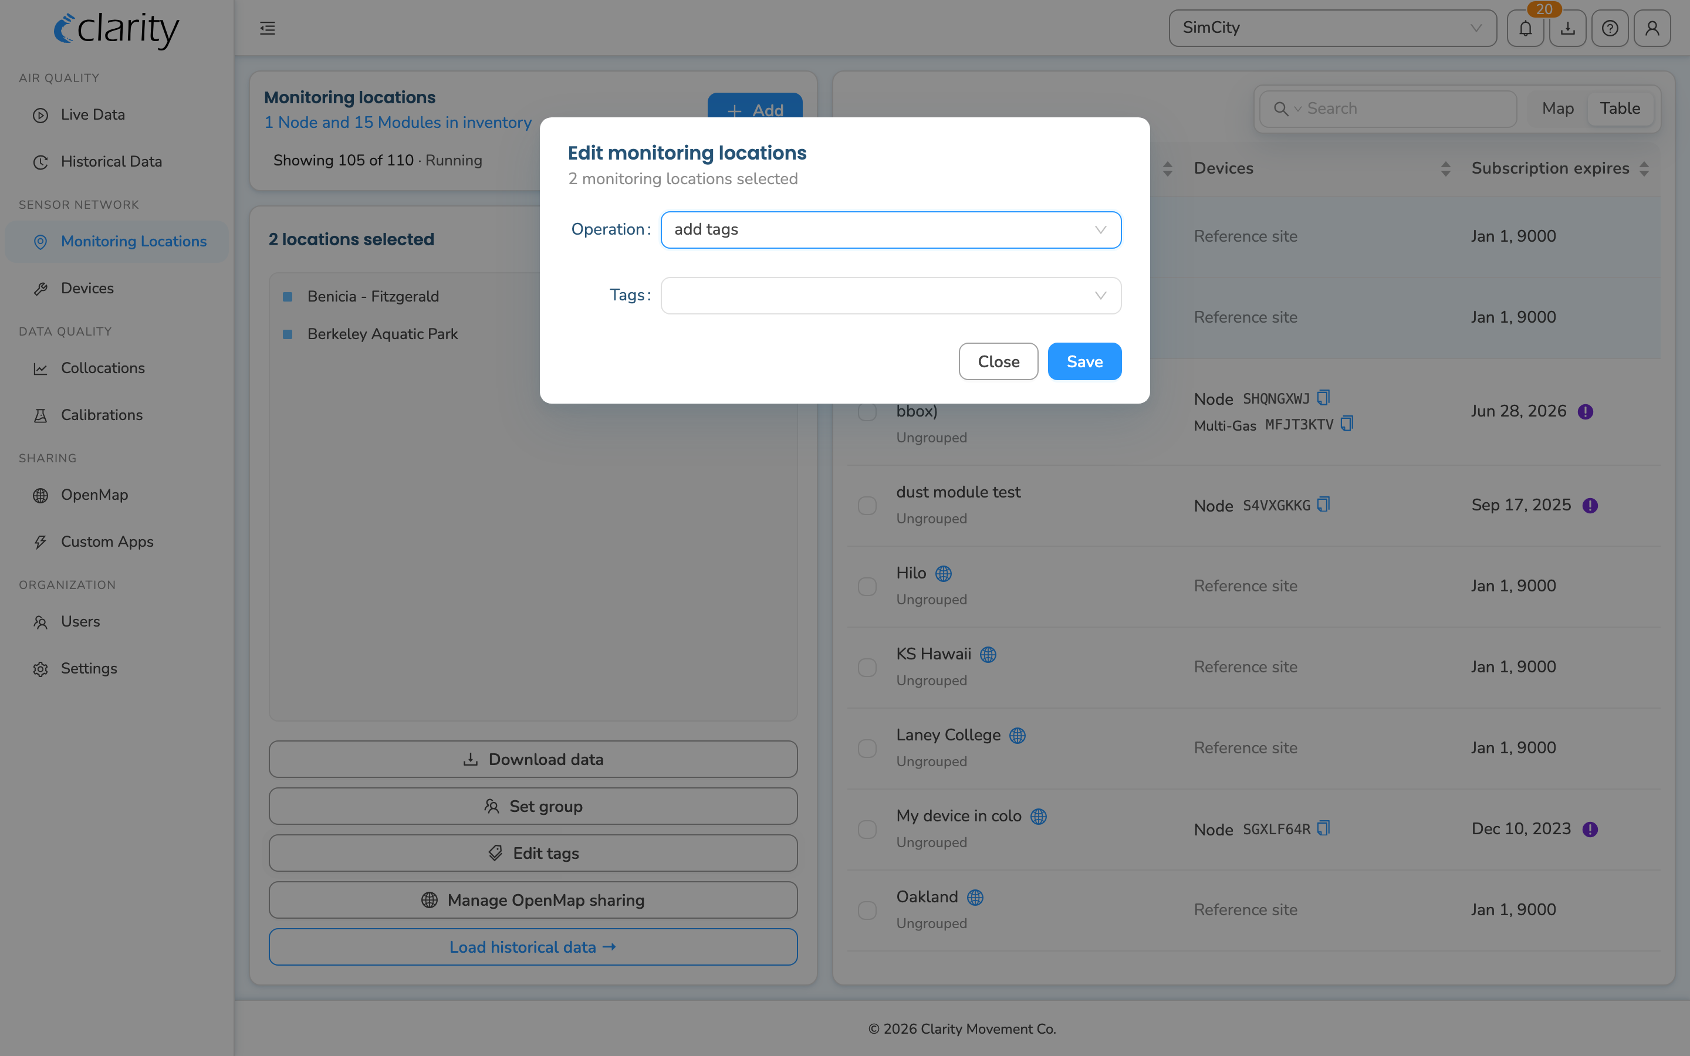The width and height of the screenshot is (1690, 1056).
Task: Copy node ID SHQNGXWJ
Action: 1323,398
